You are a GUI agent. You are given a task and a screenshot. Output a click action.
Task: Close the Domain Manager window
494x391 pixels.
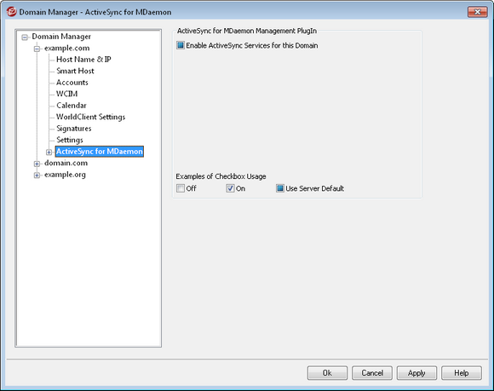[477, 12]
